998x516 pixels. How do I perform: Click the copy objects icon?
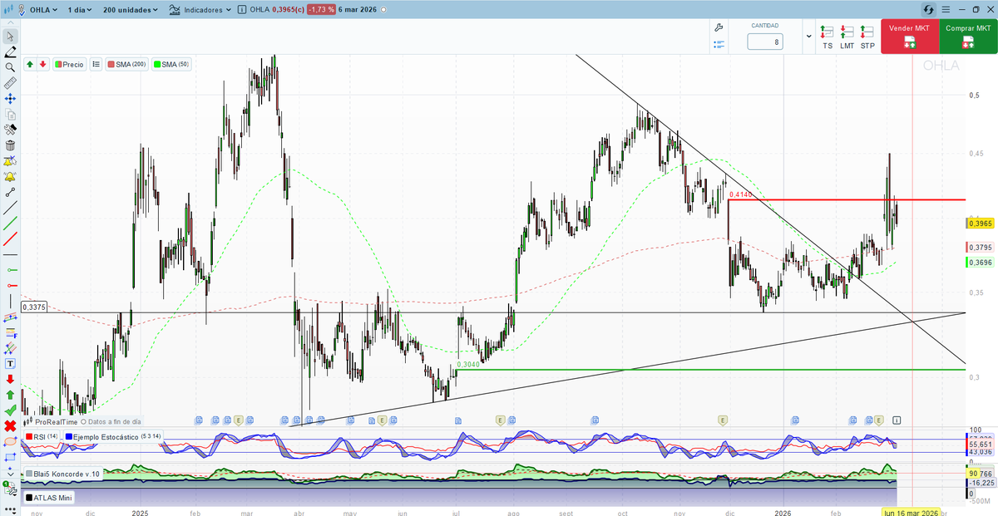[x=10, y=114]
